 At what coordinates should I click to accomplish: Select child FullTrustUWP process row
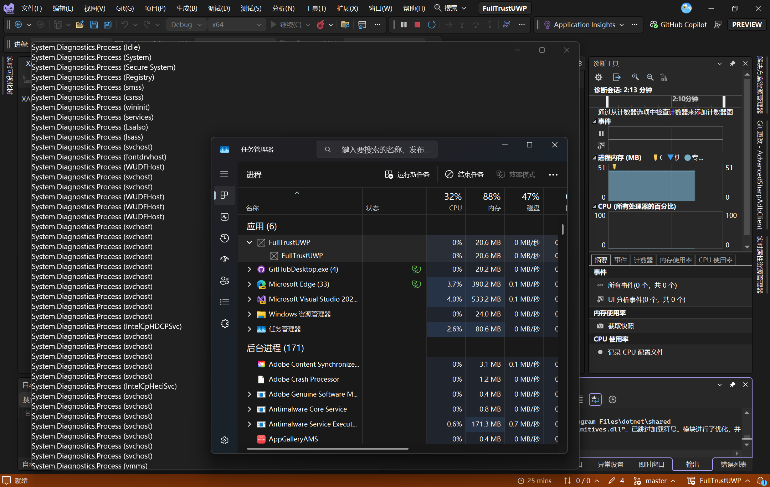pyautogui.click(x=397, y=256)
